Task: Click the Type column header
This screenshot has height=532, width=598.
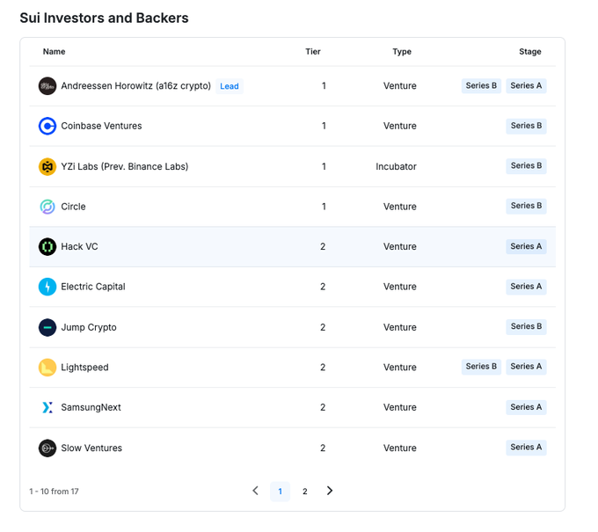Action: [402, 52]
